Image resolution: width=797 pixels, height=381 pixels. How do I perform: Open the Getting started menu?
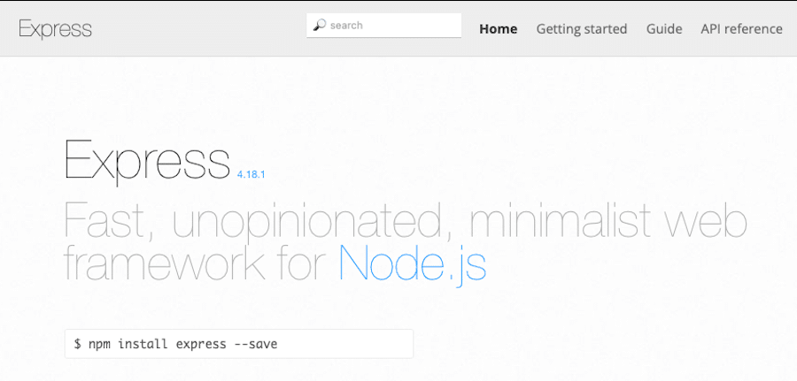point(582,29)
